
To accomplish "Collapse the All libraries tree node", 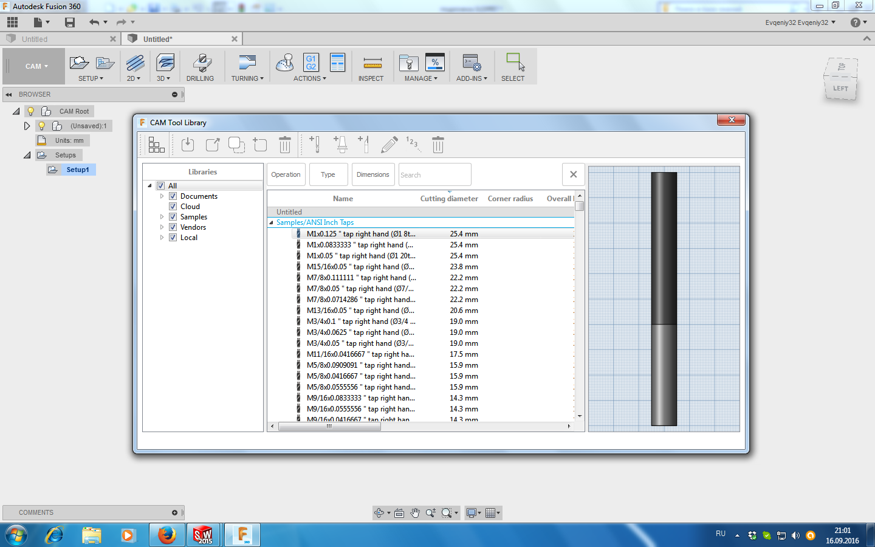I will (x=149, y=186).
